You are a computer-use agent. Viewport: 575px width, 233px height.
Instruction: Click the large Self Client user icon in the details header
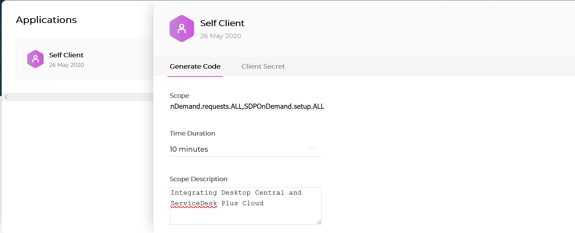pos(182,28)
